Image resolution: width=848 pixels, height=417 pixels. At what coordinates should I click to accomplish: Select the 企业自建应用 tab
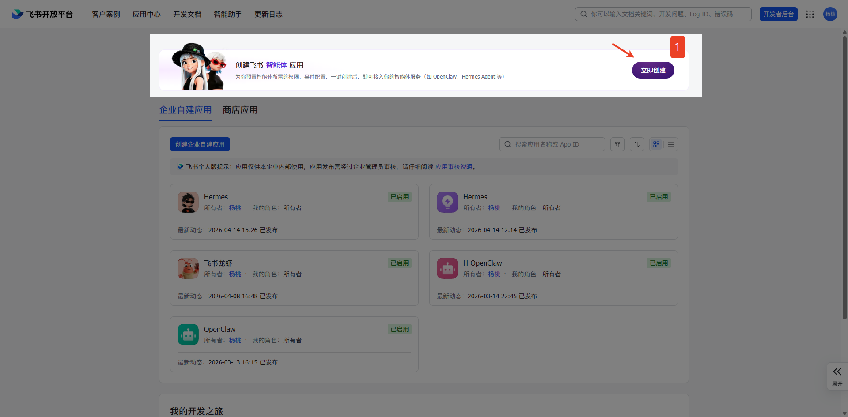(x=185, y=110)
